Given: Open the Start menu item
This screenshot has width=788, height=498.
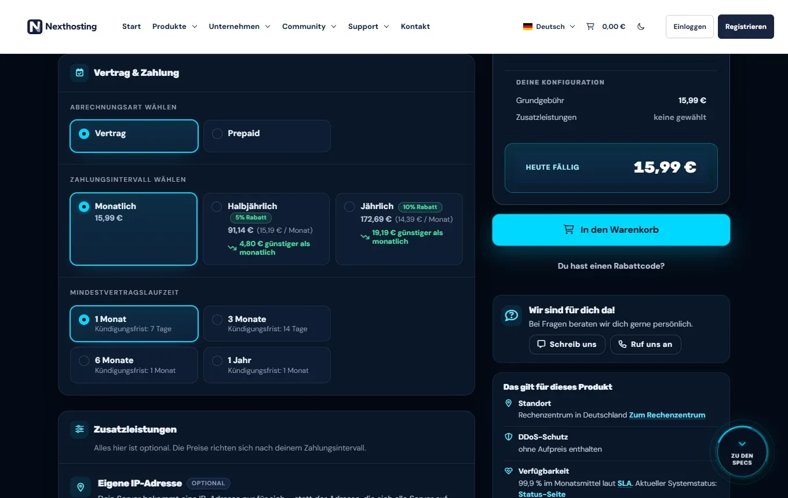Looking at the screenshot, I should click(132, 27).
